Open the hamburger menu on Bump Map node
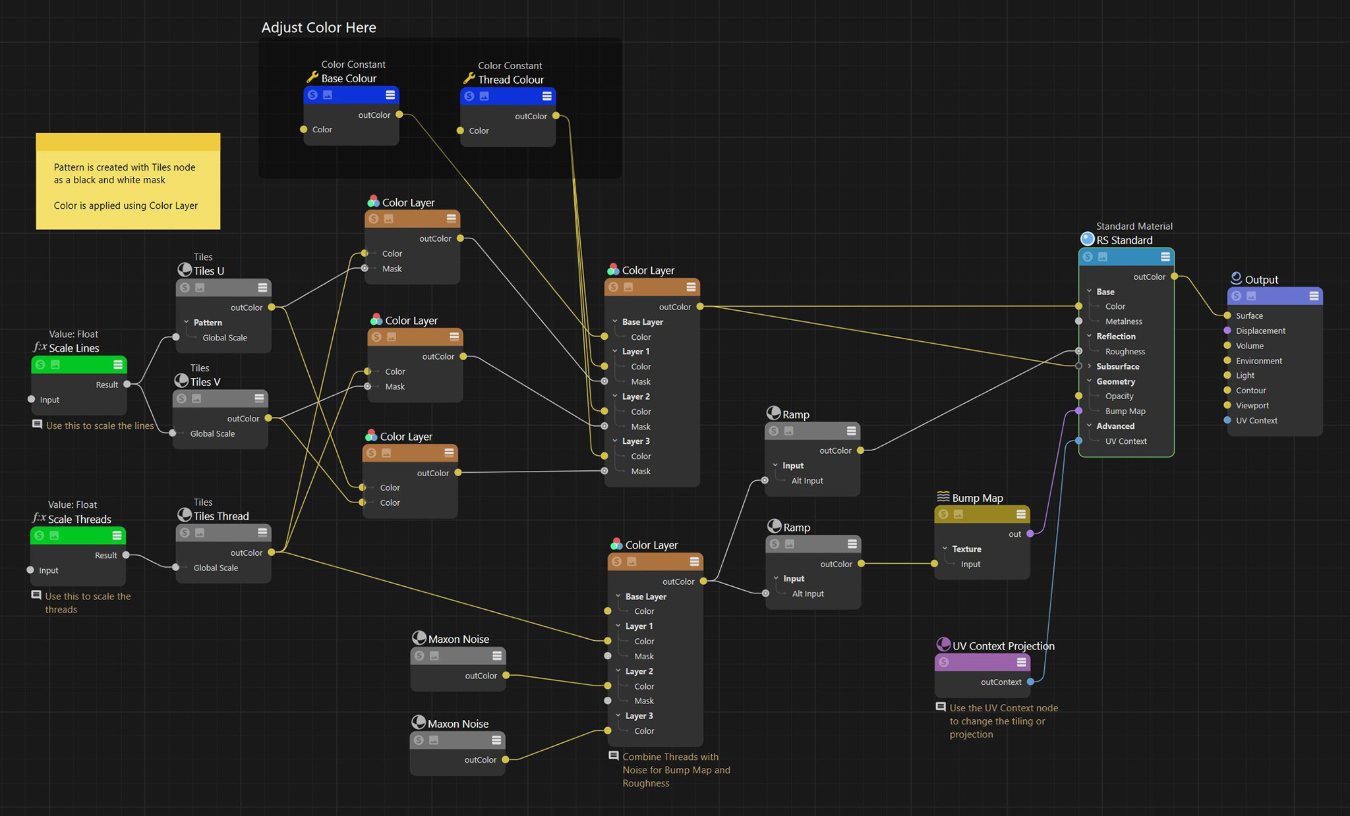Screen dimensions: 1350x816 click(1021, 514)
